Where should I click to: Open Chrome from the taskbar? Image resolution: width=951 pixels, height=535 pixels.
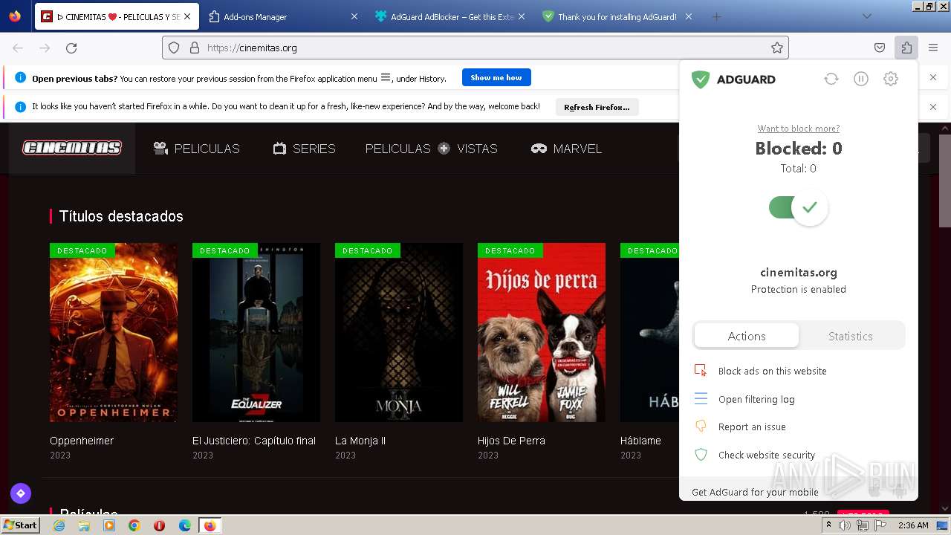134,525
